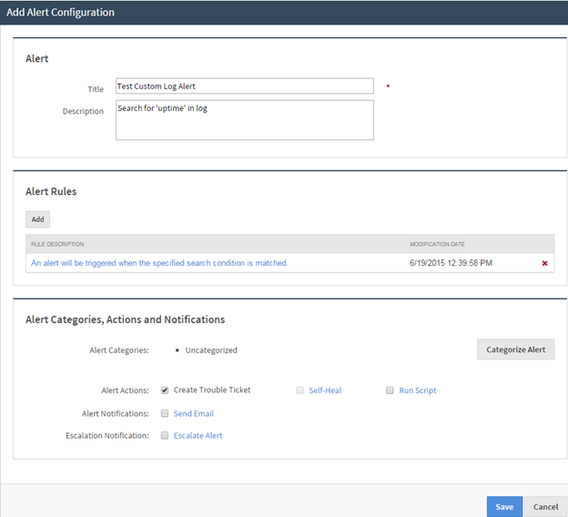568x517 pixels.
Task: Uncheck Create Trouble Ticket checkbox
Action: tap(165, 390)
